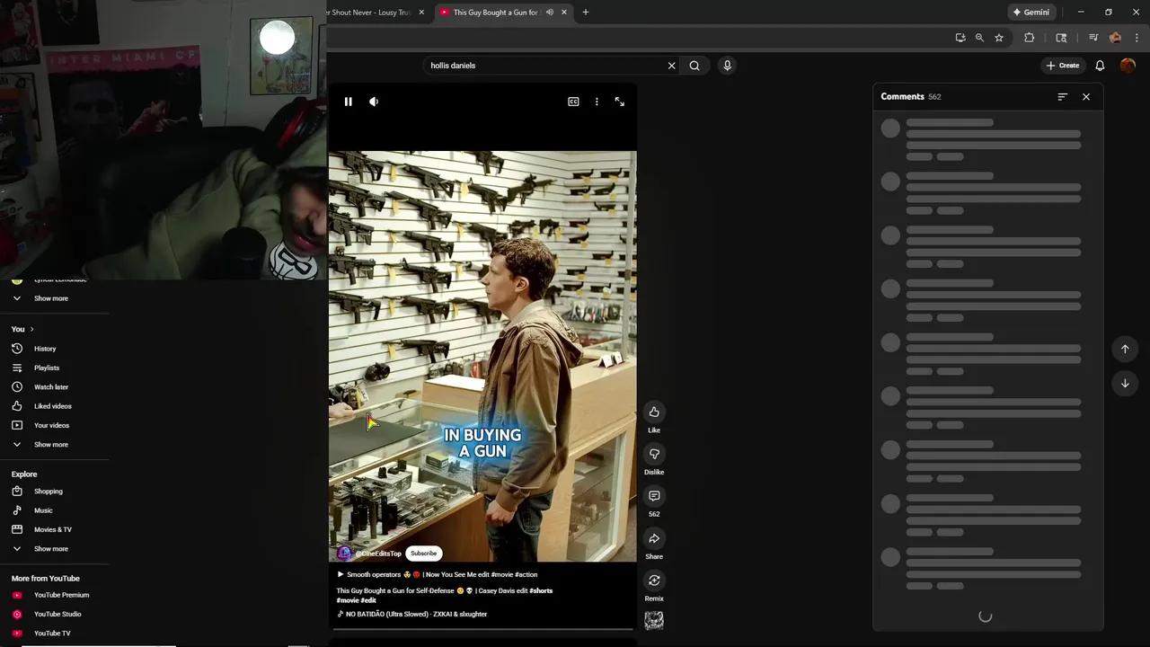Mute the Shorts video volume
The image size is (1150, 647).
tap(374, 102)
